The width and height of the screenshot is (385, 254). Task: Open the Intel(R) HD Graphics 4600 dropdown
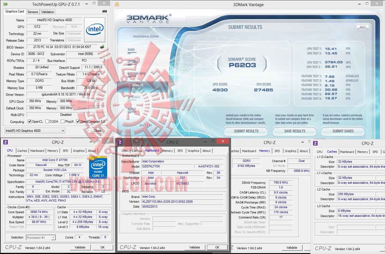tap(35, 130)
